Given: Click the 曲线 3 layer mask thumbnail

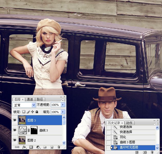Looking at the screenshot, I should point(34,130).
